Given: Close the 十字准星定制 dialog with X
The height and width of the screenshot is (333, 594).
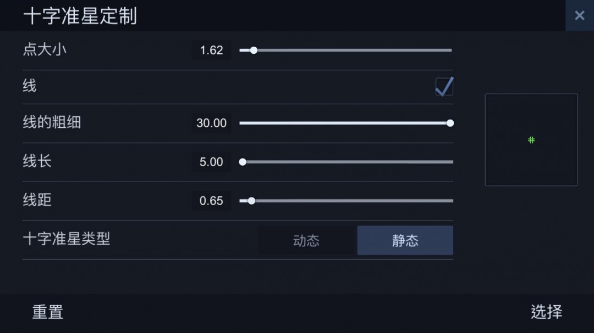Looking at the screenshot, I should click(x=580, y=15).
